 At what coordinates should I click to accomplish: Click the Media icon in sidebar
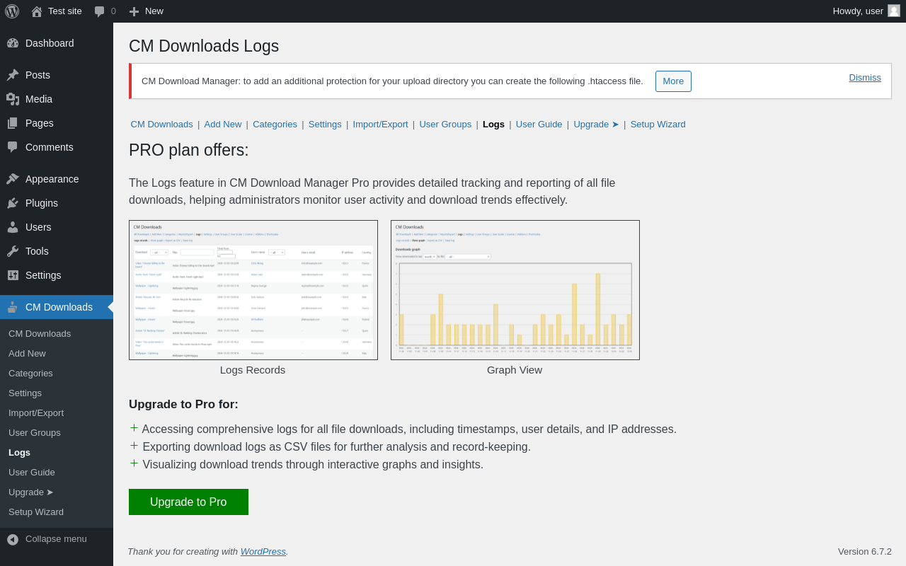coord(13,99)
